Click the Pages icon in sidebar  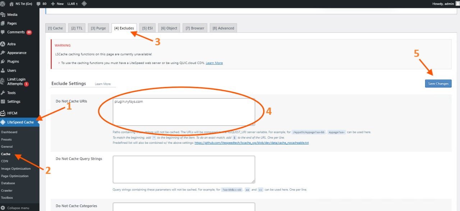[3, 23]
